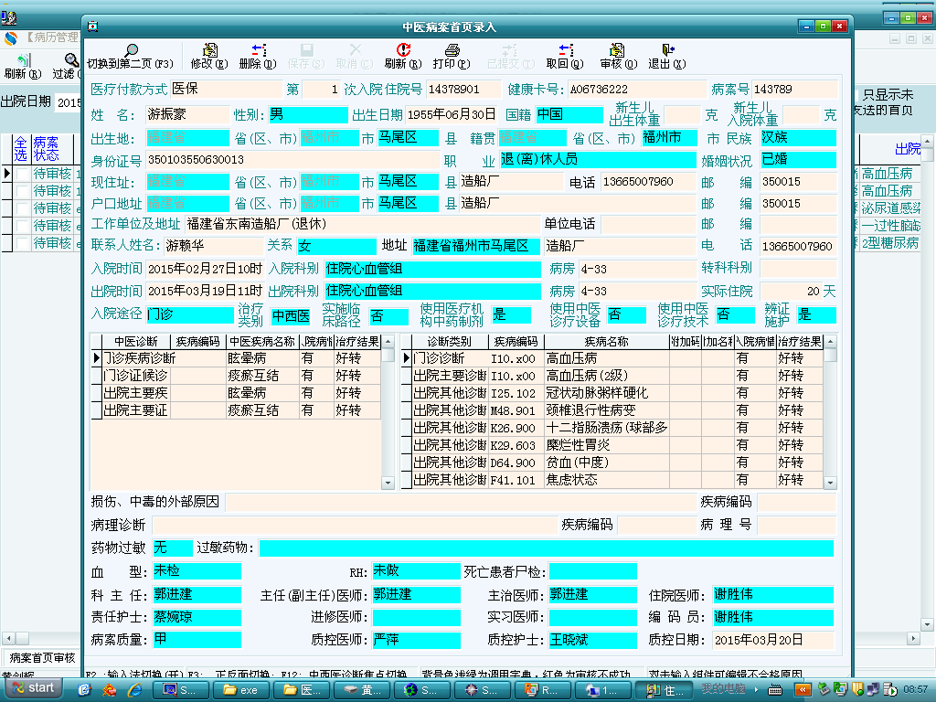
Task: Click the 电话 field 13665007960 in 现住址 row
Action: (x=648, y=182)
